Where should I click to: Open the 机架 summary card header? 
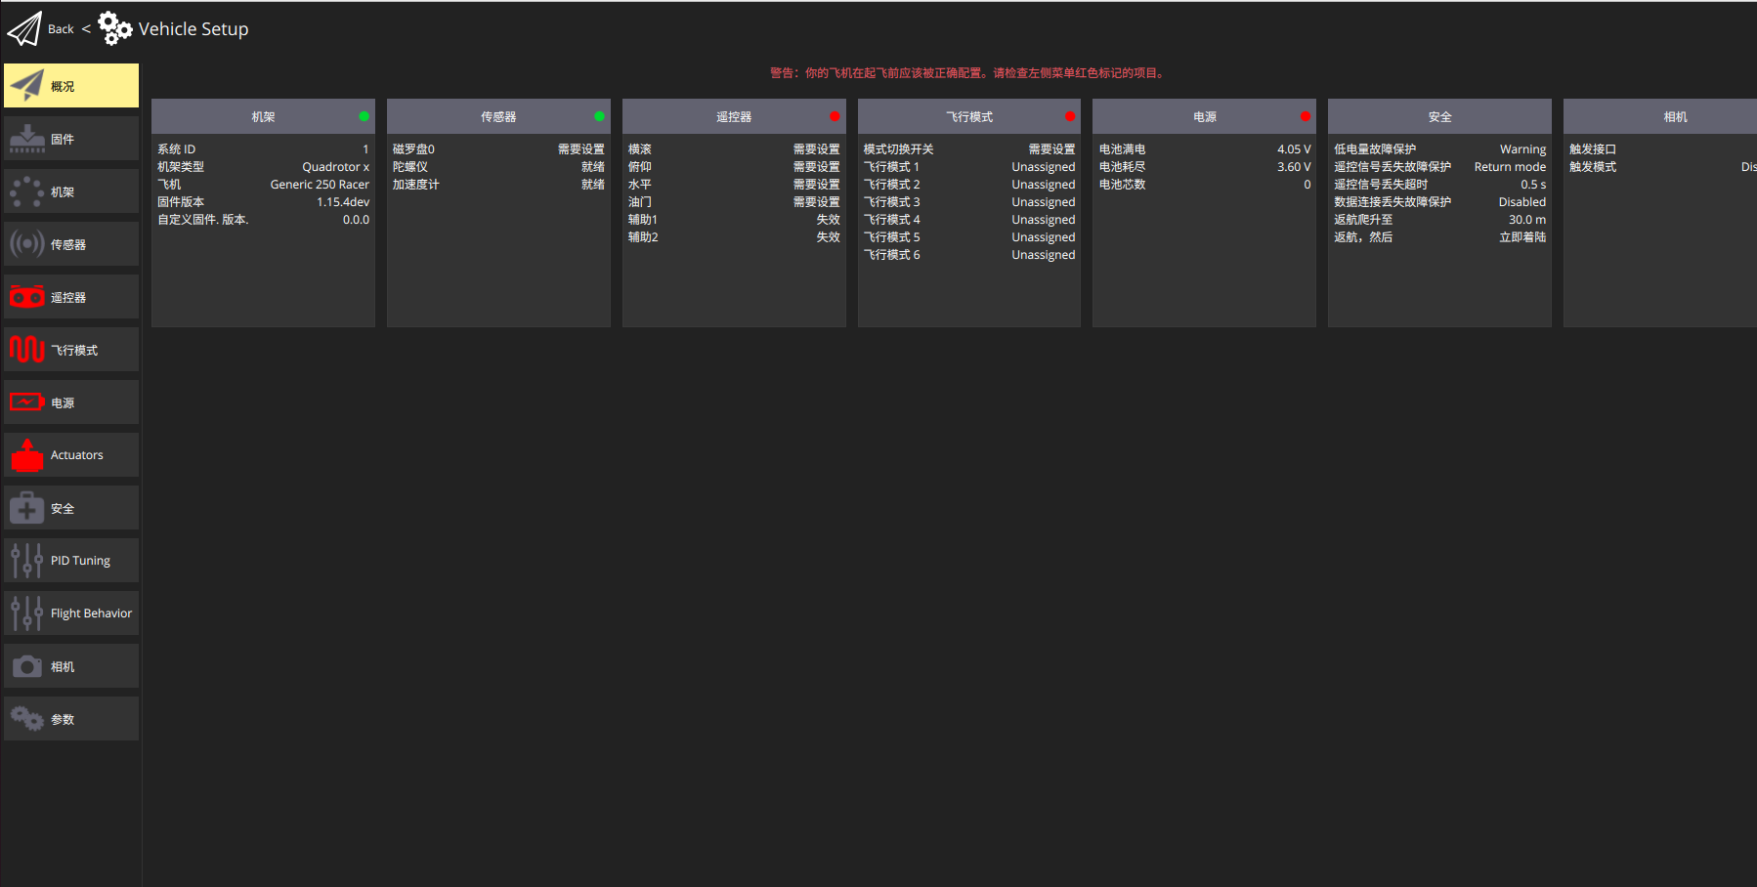tap(263, 116)
